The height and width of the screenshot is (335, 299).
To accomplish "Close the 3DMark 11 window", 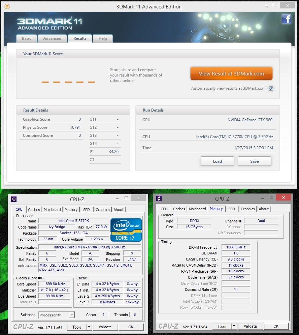I will [x=287, y=5].
